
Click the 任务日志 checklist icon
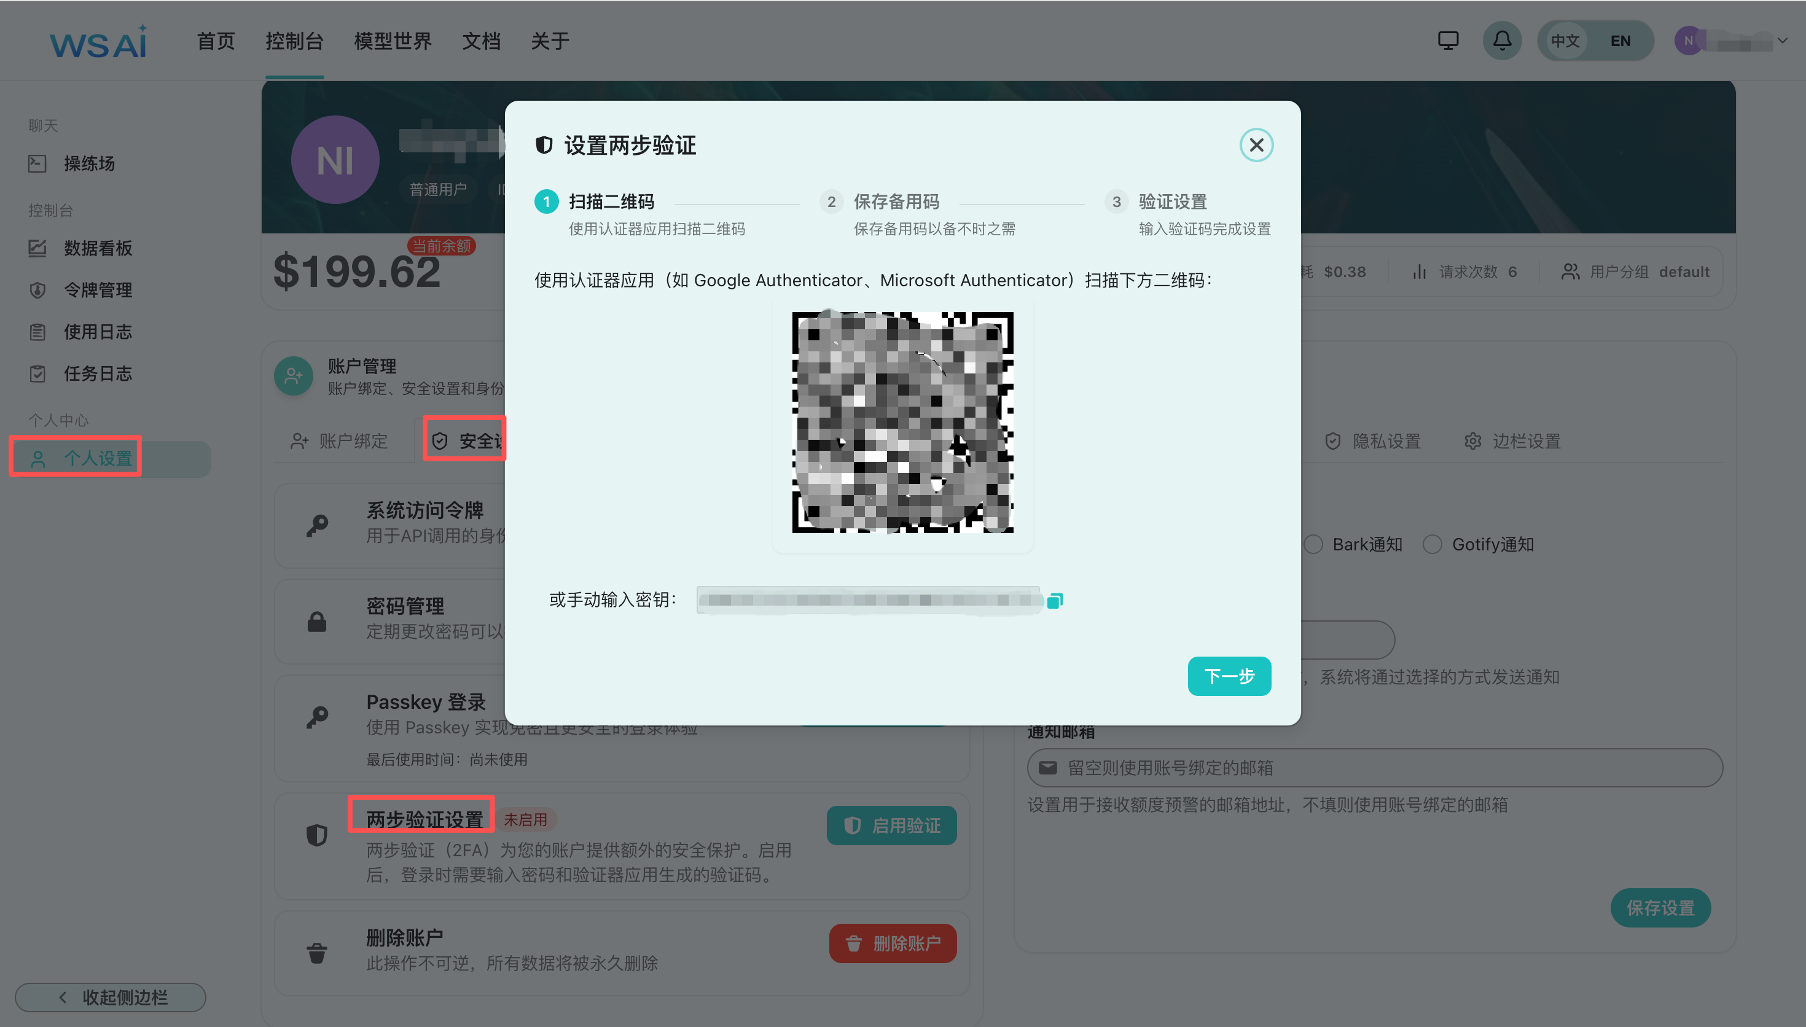pyautogui.click(x=37, y=373)
